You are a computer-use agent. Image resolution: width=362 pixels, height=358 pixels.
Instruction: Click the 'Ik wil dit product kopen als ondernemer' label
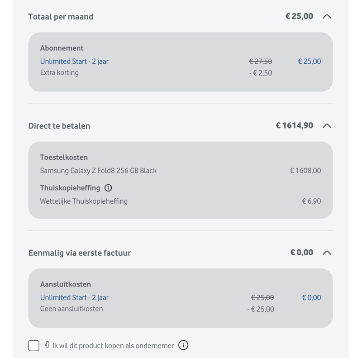pyautogui.click(x=113, y=346)
